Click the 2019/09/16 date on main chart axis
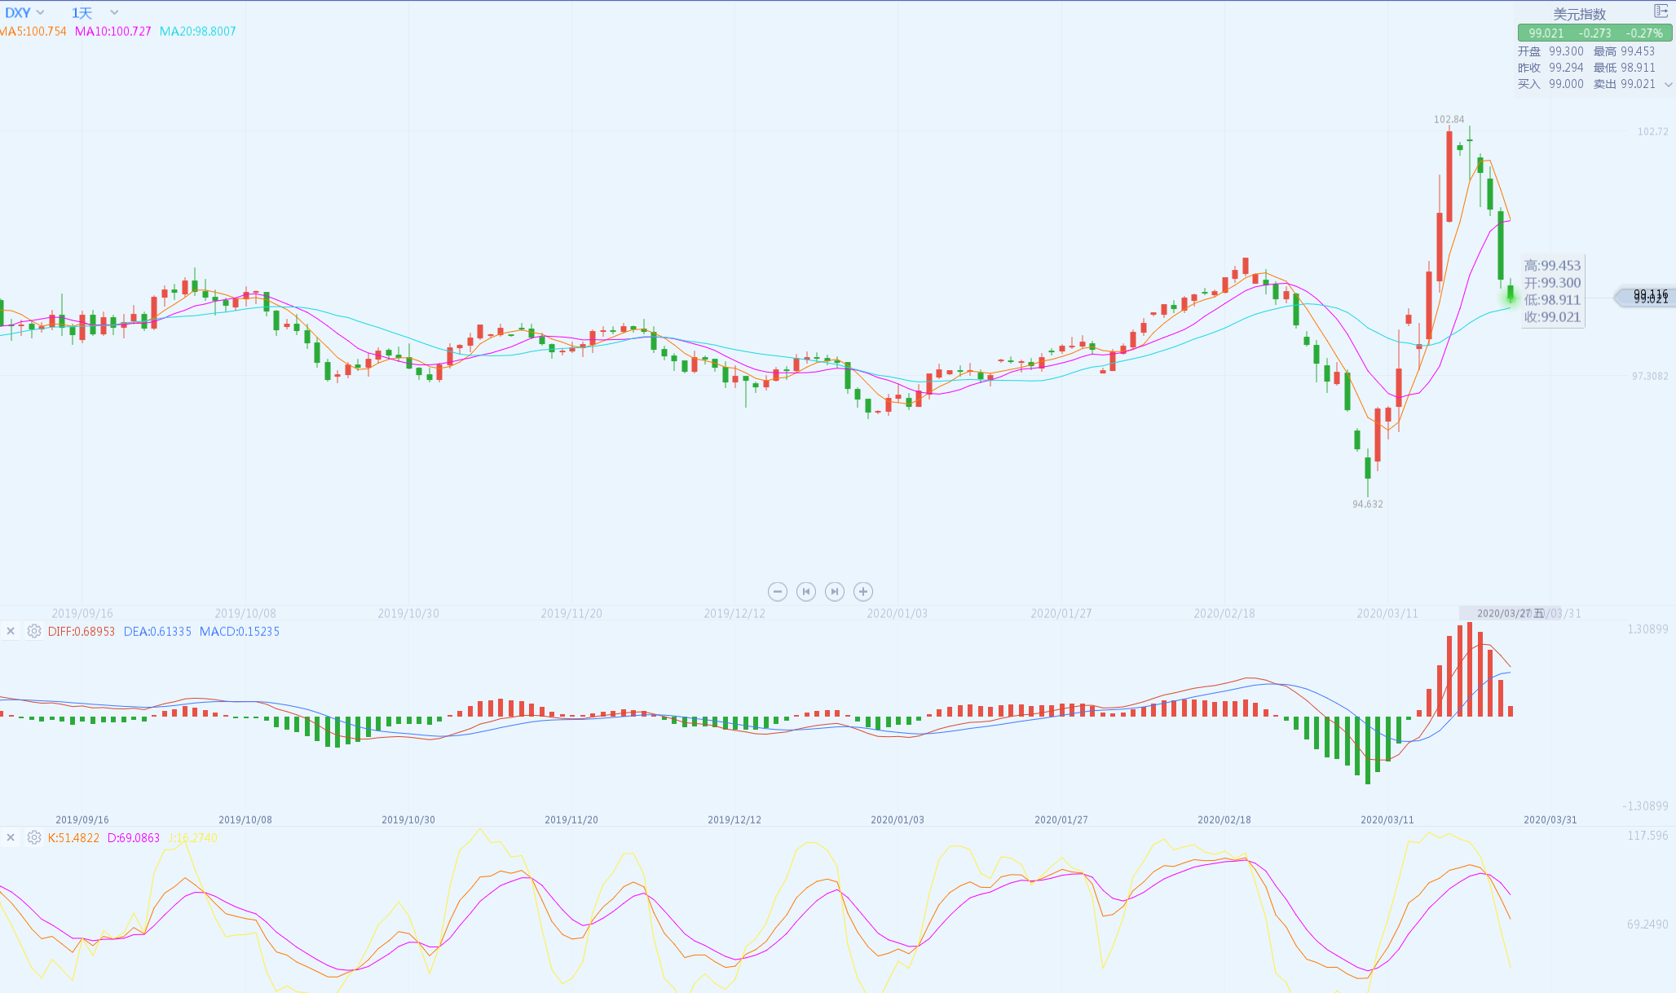Screen dimensions: 1676x993 pos(82,613)
